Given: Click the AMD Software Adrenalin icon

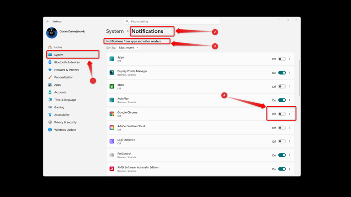Looking at the screenshot, I should tap(112, 169).
